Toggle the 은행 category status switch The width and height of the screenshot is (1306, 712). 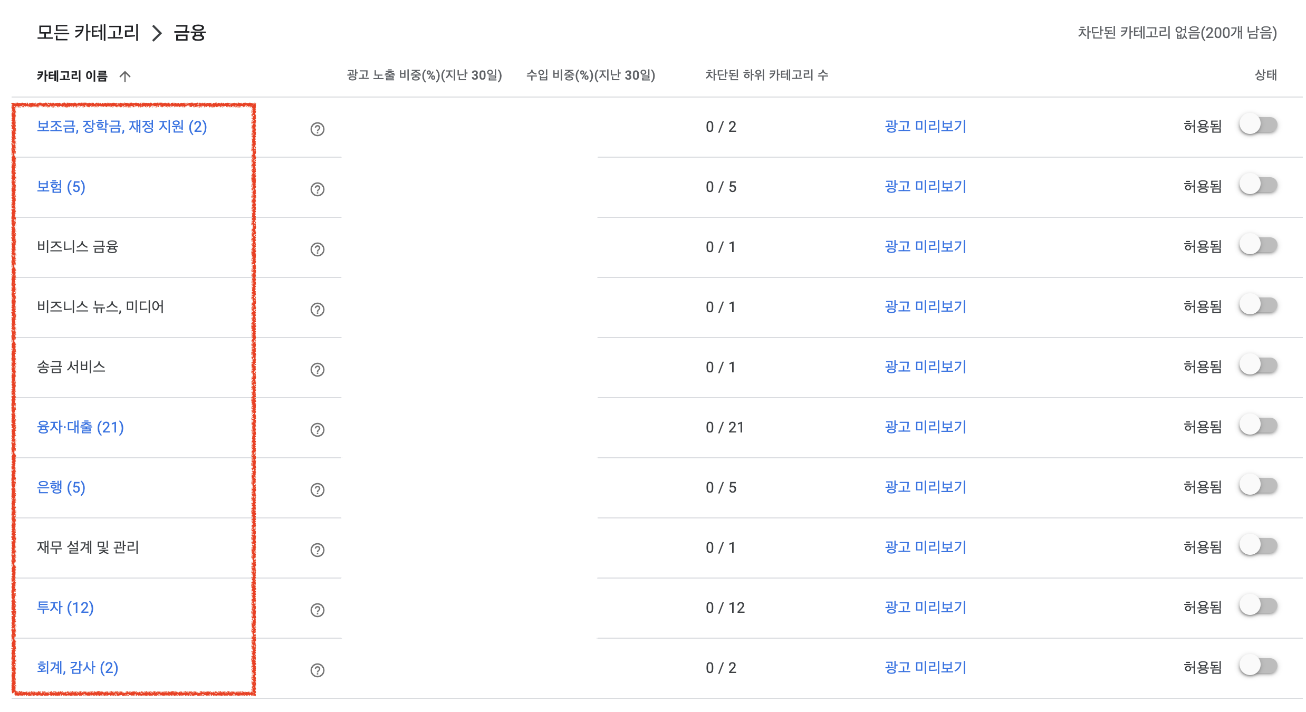point(1258,486)
